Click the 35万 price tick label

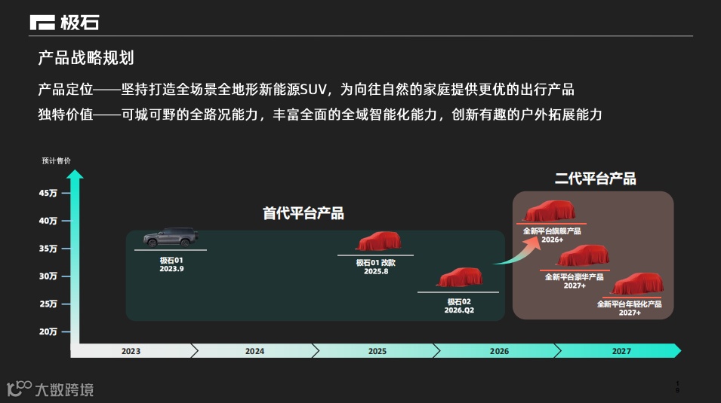(48, 249)
